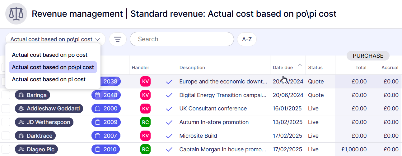Open job number 2048 gift tag

point(106,95)
